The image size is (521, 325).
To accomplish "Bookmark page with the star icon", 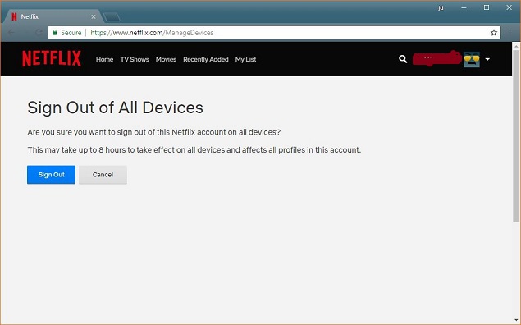I will point(494,33).
